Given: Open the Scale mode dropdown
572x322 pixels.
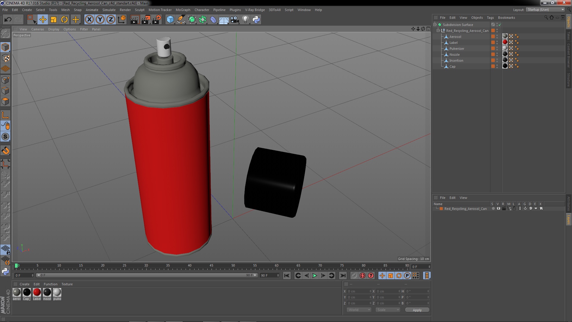Looking at the screenshot, I should click(x=388, y=310).
